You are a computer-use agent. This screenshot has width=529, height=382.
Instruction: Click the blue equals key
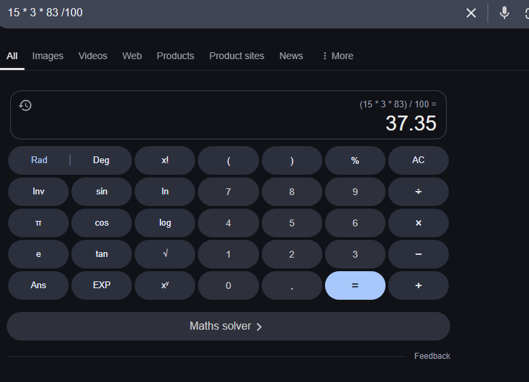pyautogui.click(x=355, y=285)
